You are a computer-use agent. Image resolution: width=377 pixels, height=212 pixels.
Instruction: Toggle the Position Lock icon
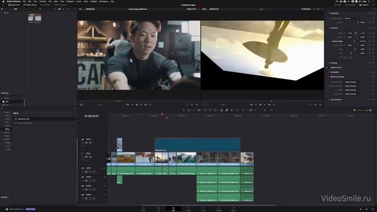[232, 110]
